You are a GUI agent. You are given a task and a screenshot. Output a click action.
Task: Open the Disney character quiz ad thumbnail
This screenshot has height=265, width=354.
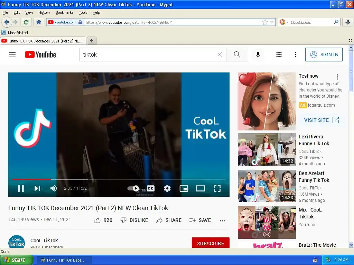[267, 101]
